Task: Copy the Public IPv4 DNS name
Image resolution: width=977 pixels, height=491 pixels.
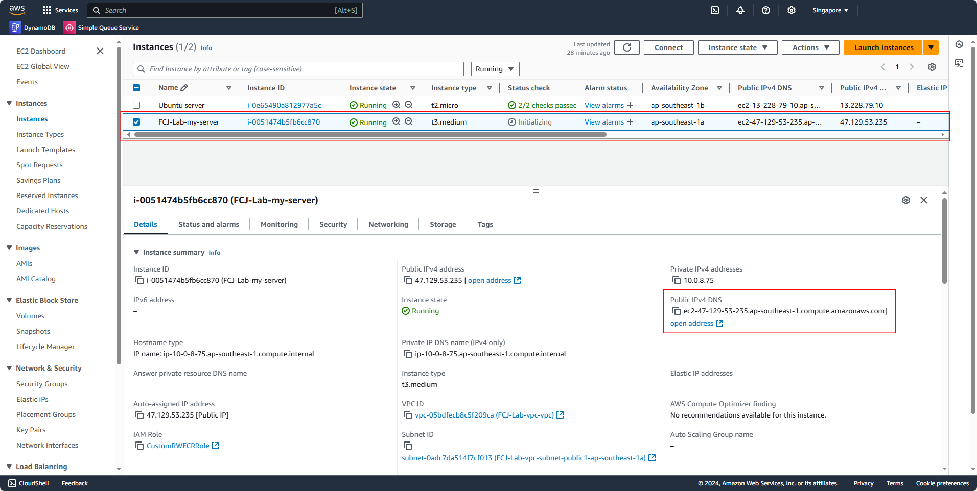Action: (677, 311)
